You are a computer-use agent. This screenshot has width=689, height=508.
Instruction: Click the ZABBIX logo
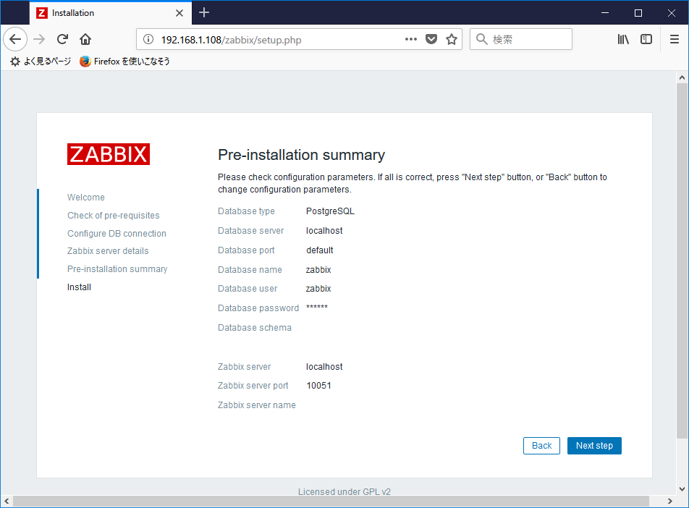coord(109,154)
